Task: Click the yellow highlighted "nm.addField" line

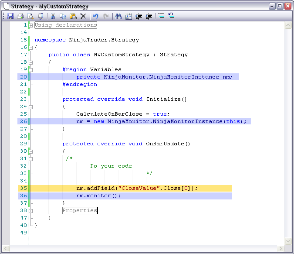Action: coord(125,188)
